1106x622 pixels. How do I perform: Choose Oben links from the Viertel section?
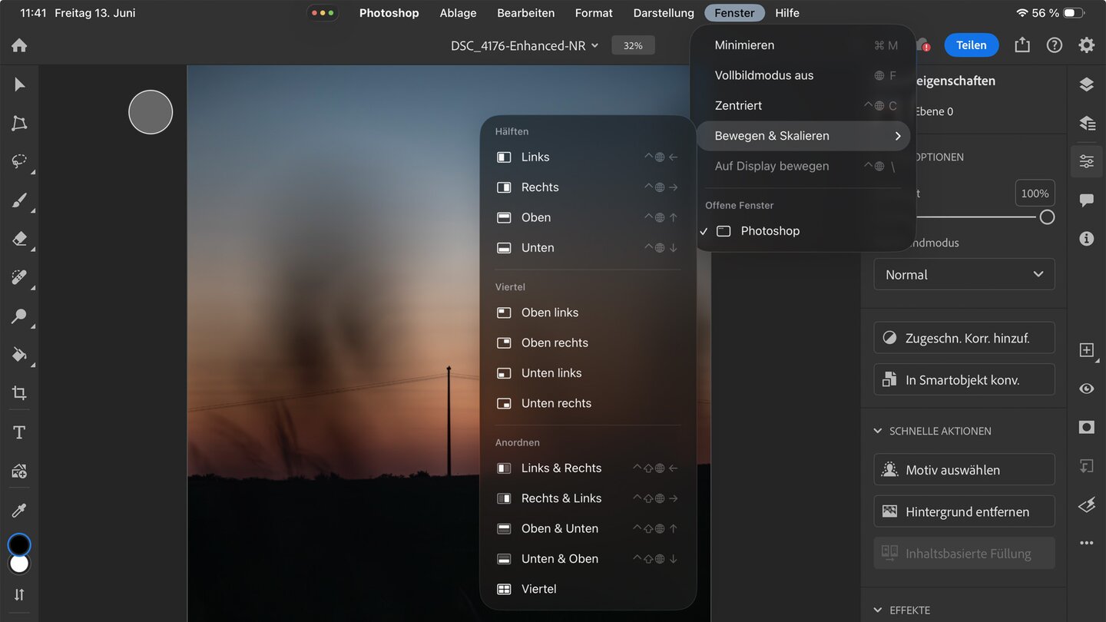point(549,313)
